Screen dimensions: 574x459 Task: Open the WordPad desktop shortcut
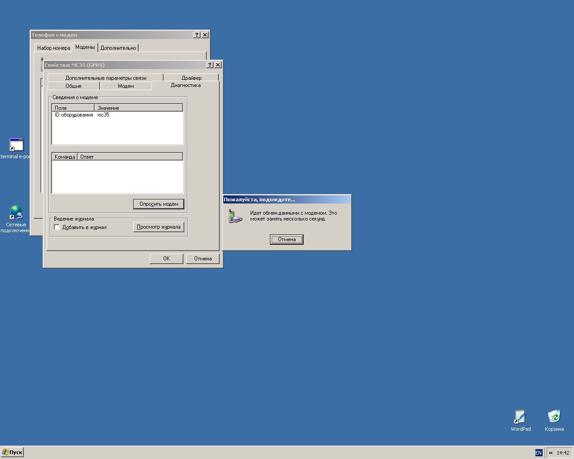tap(520, 417)
